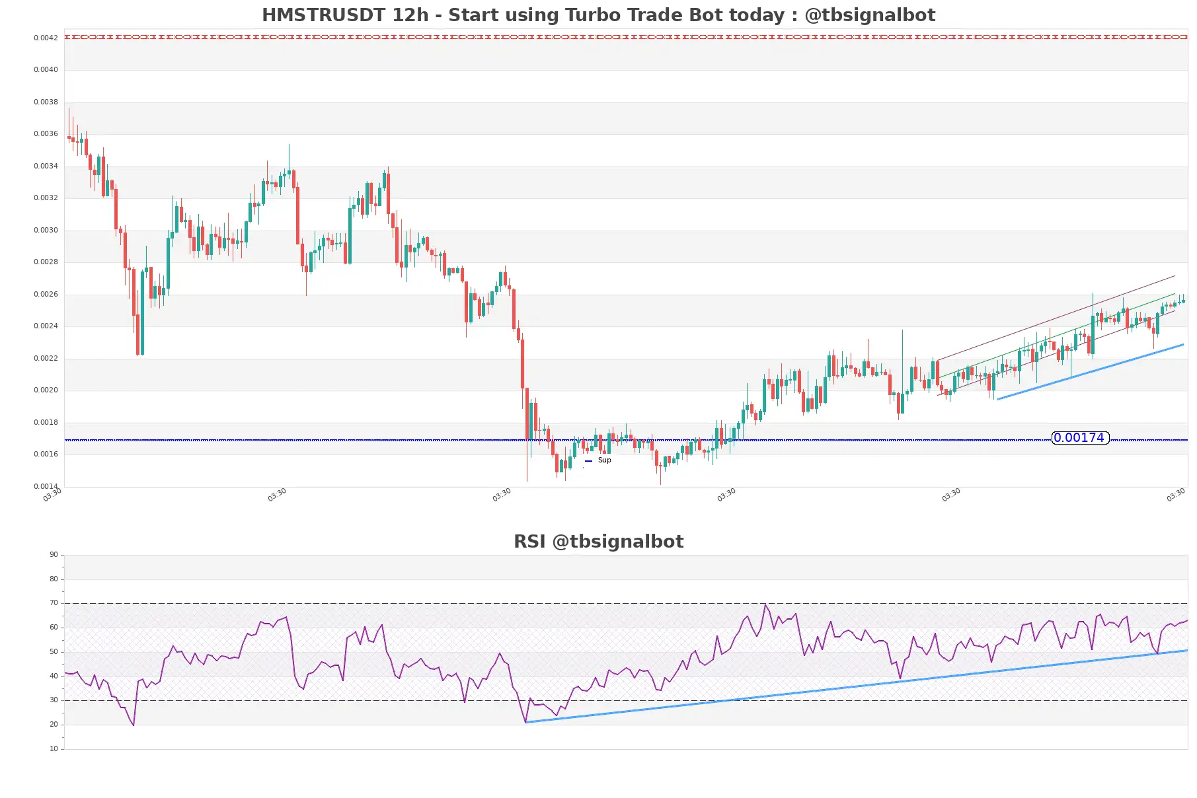
Task: Click the RSI 60 axis label
Action: (54, 627)
